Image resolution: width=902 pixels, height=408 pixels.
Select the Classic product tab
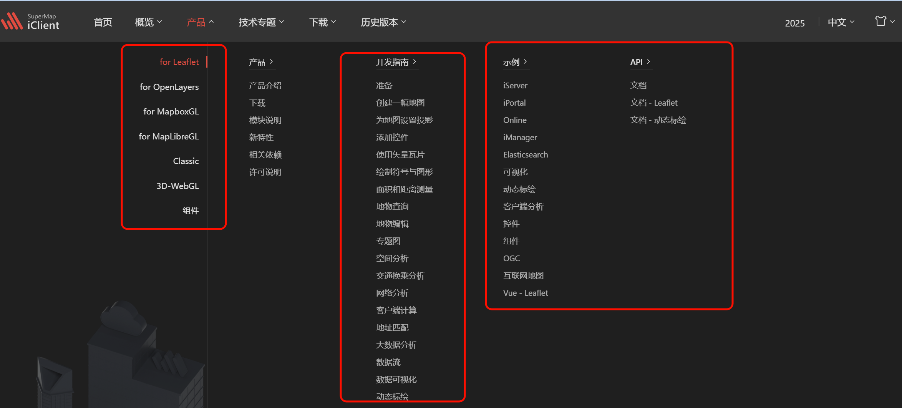click(186, 161)
